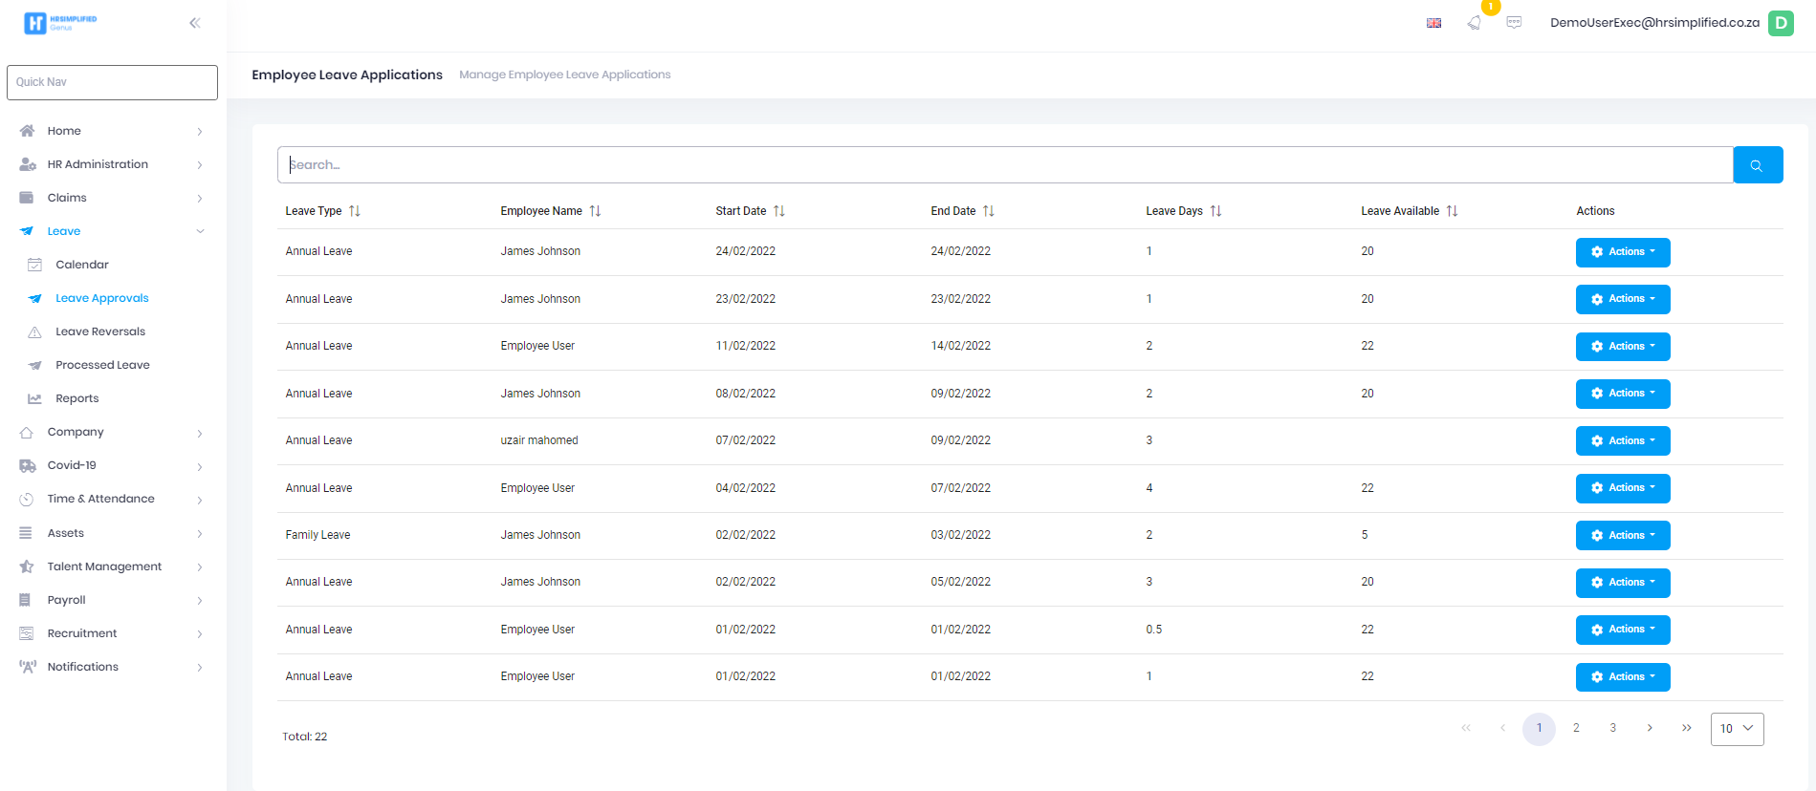Jump to last page double arrow
This screenshot has height=791, width=1816.
(1687, 728)
